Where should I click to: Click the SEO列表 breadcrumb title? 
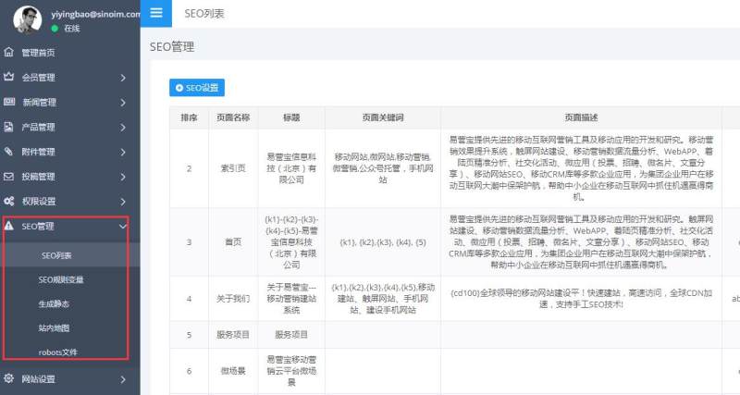click(203, 14)
